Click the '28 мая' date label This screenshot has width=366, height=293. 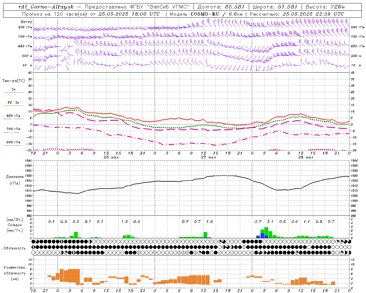tap(305, 157)
